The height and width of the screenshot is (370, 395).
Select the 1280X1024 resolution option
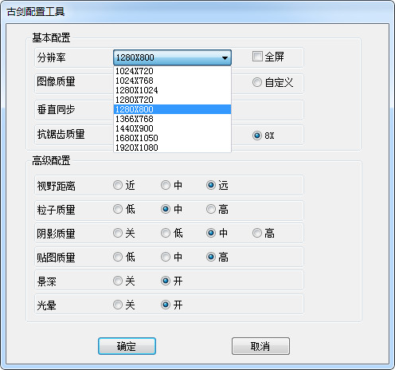pyautogui.click(x=172, y=90)
